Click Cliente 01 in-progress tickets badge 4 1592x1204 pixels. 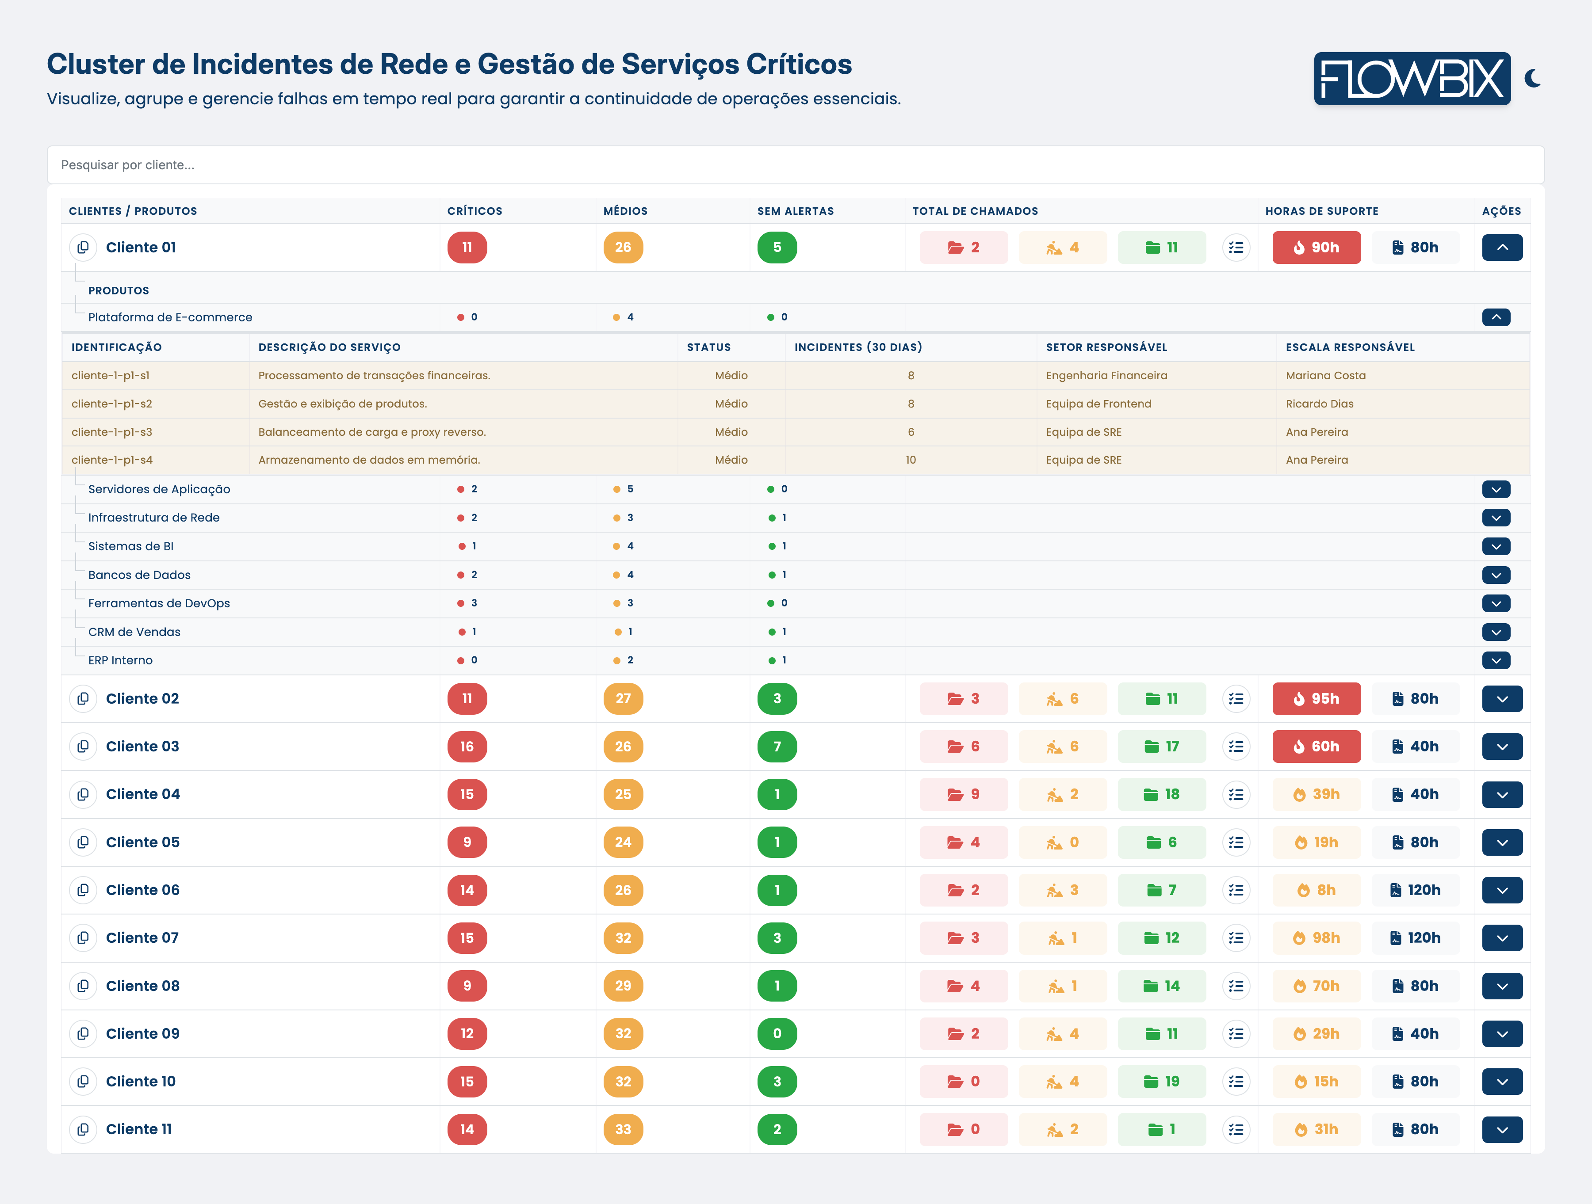click(x=1062, y=248)
